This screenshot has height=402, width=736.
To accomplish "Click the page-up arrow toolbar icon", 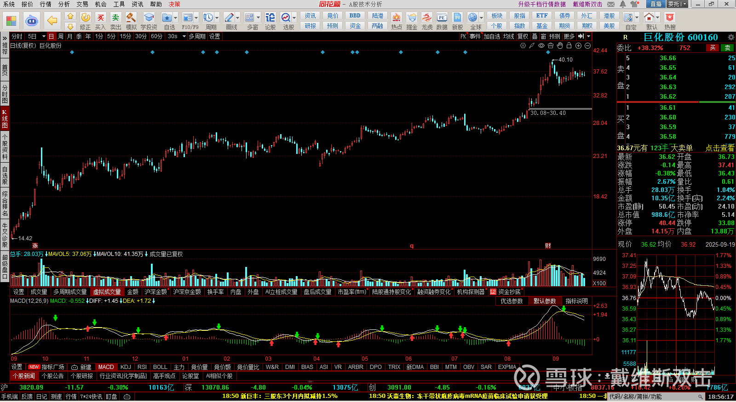I will (x=70, y=16).
